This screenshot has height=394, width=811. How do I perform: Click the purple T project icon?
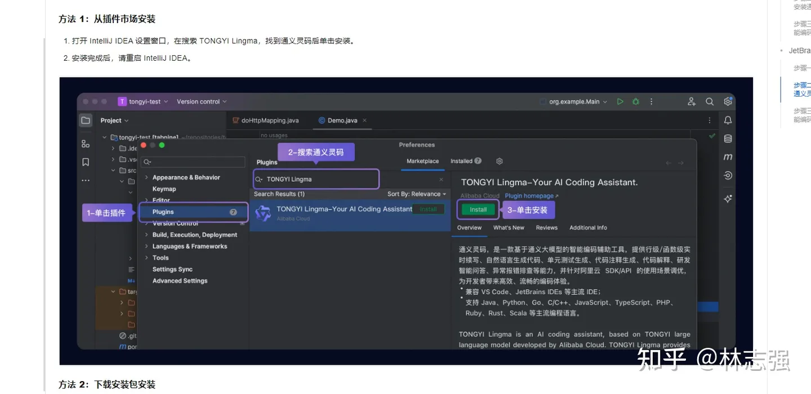click(122, 102)
